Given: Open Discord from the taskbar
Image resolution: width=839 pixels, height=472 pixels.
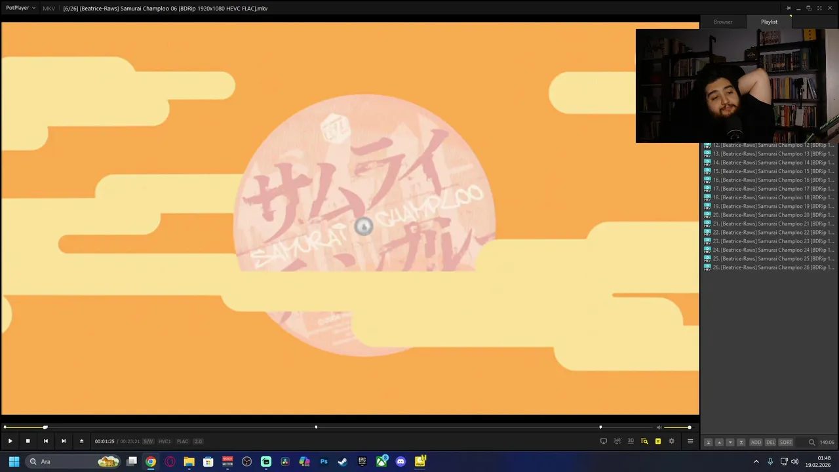Looking at the screenshot, I should pos(400,462).
